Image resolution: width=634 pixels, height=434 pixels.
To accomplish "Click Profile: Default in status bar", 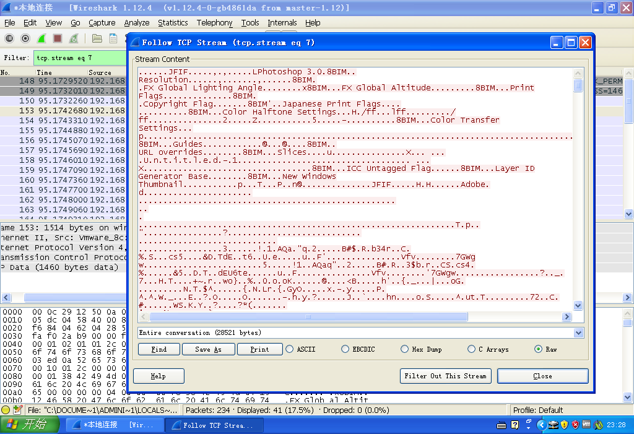I will click(538, 410).
